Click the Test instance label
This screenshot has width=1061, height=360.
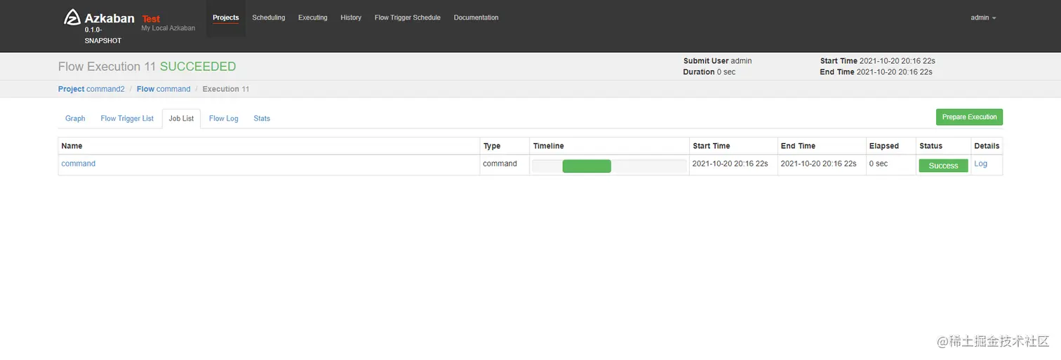tap(151, 19)
